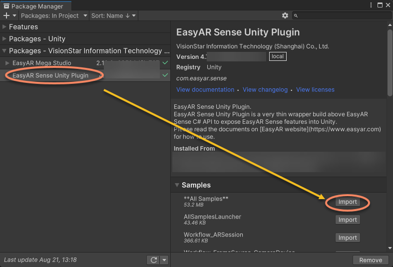Open the add package plus menu
Screen dimensions: 393x267
[x=9, y=15]
